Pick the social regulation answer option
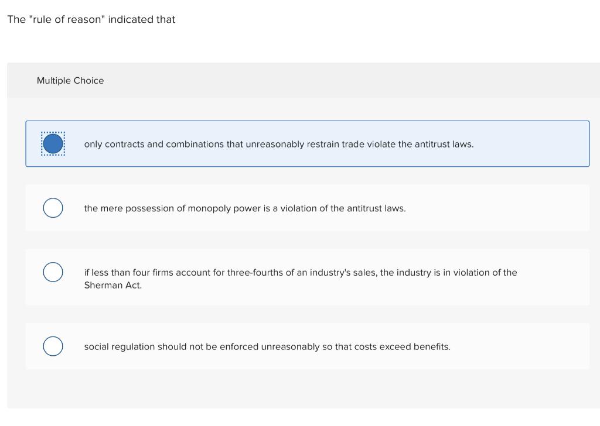 53,346
